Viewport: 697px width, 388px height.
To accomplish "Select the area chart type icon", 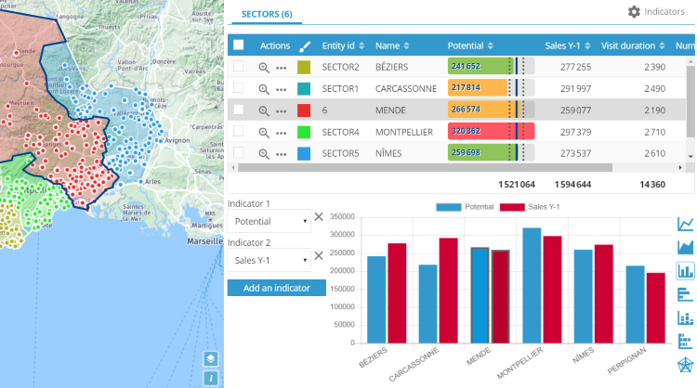I will coord(686,247).
